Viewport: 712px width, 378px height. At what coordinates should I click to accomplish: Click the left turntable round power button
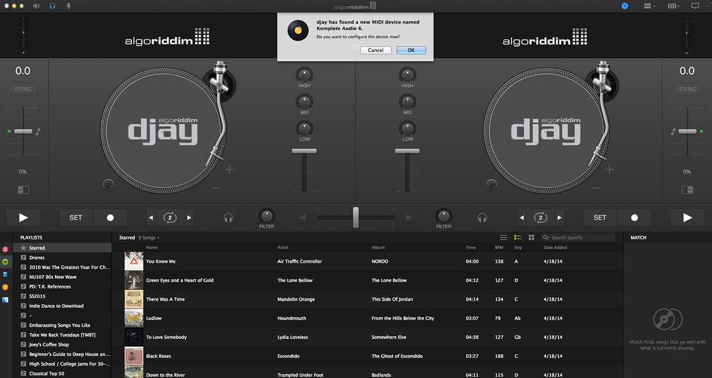108,185
